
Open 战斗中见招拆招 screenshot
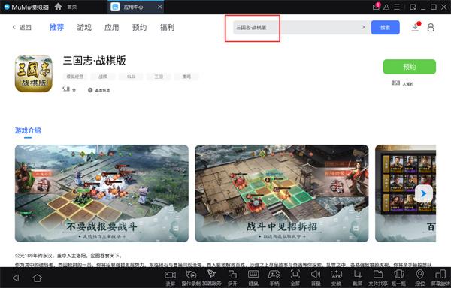click(282, 193)
